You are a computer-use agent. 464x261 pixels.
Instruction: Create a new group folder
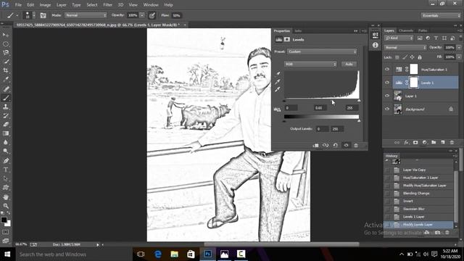(x=434, y=143)
